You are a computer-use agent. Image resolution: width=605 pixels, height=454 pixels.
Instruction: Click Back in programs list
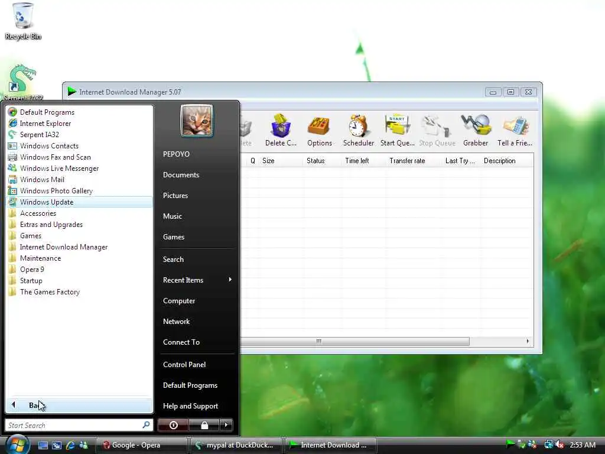coord(80,405)
